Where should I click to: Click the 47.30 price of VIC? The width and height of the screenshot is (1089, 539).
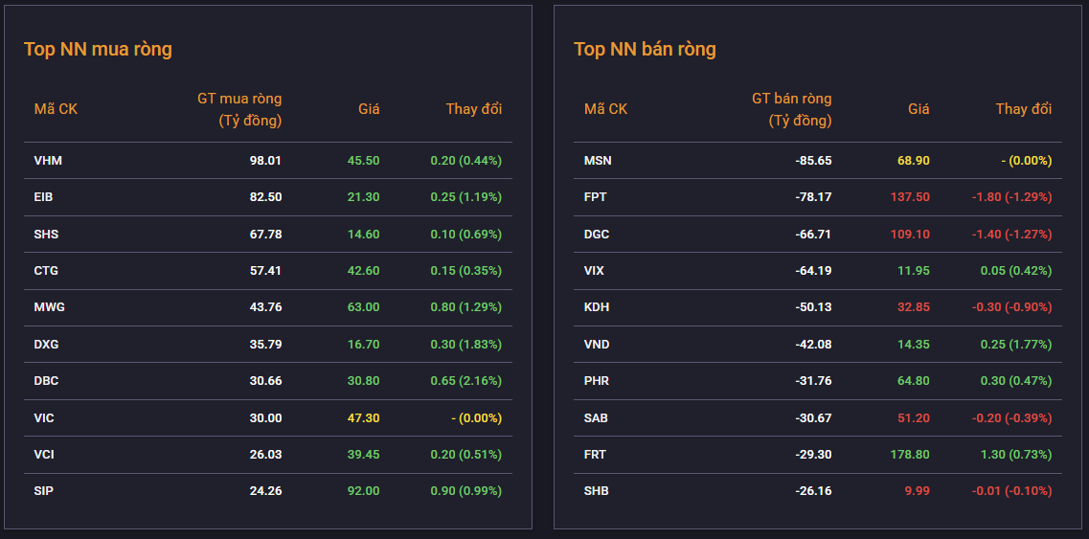pos(364,418)
